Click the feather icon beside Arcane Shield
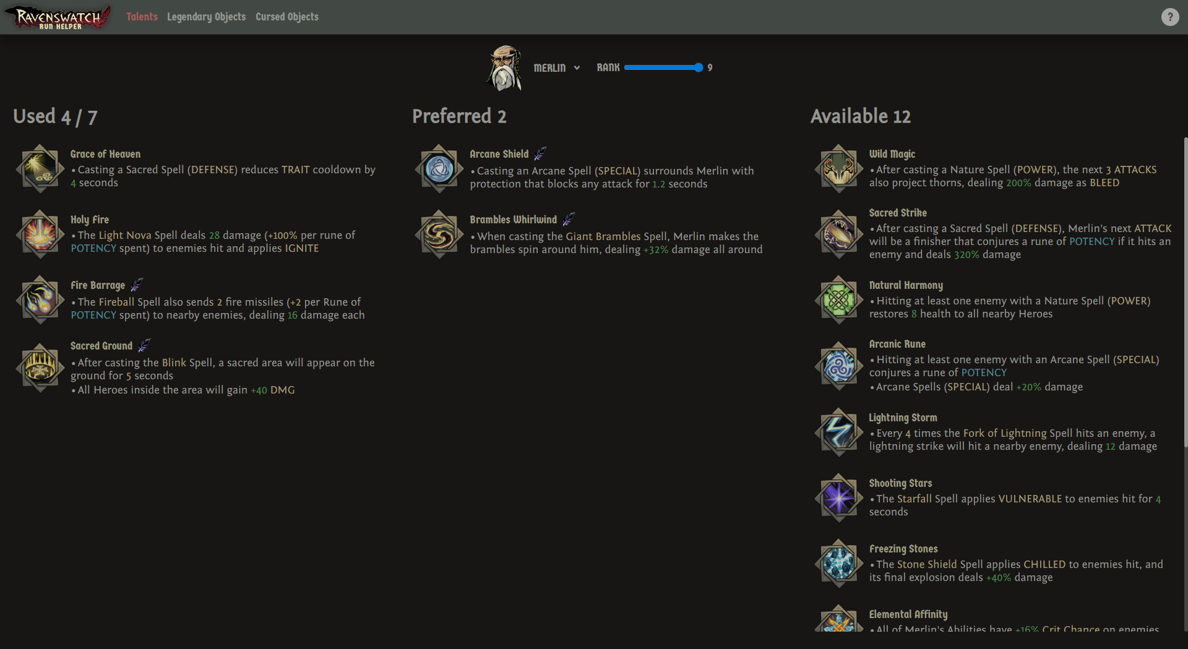 click(540, 153)
